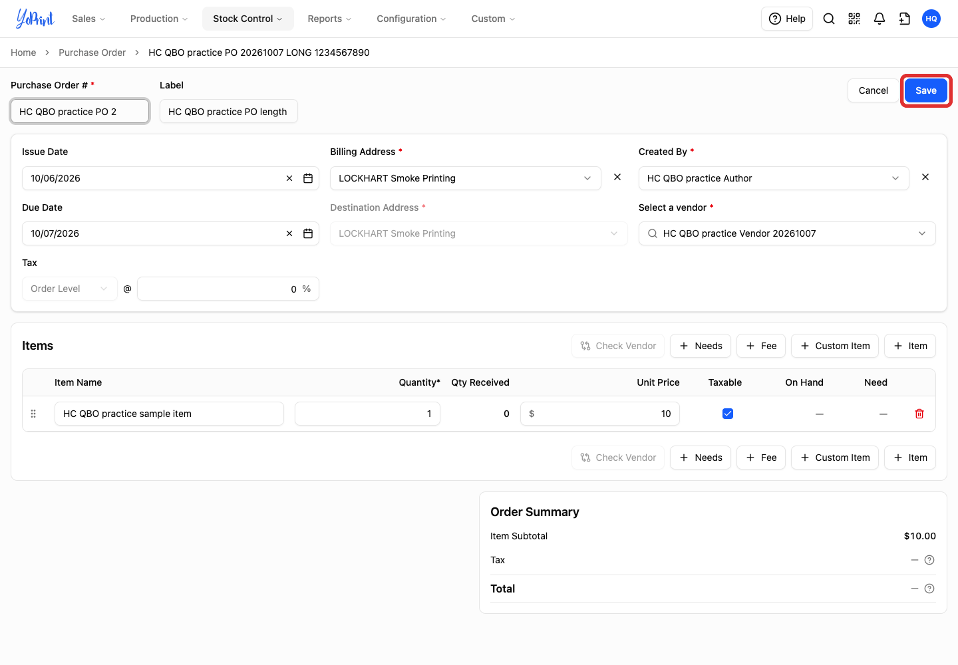The image size is (958, 665).
Task: Go to Purchase Order breadcrumb link
Action: click(92, 53)
